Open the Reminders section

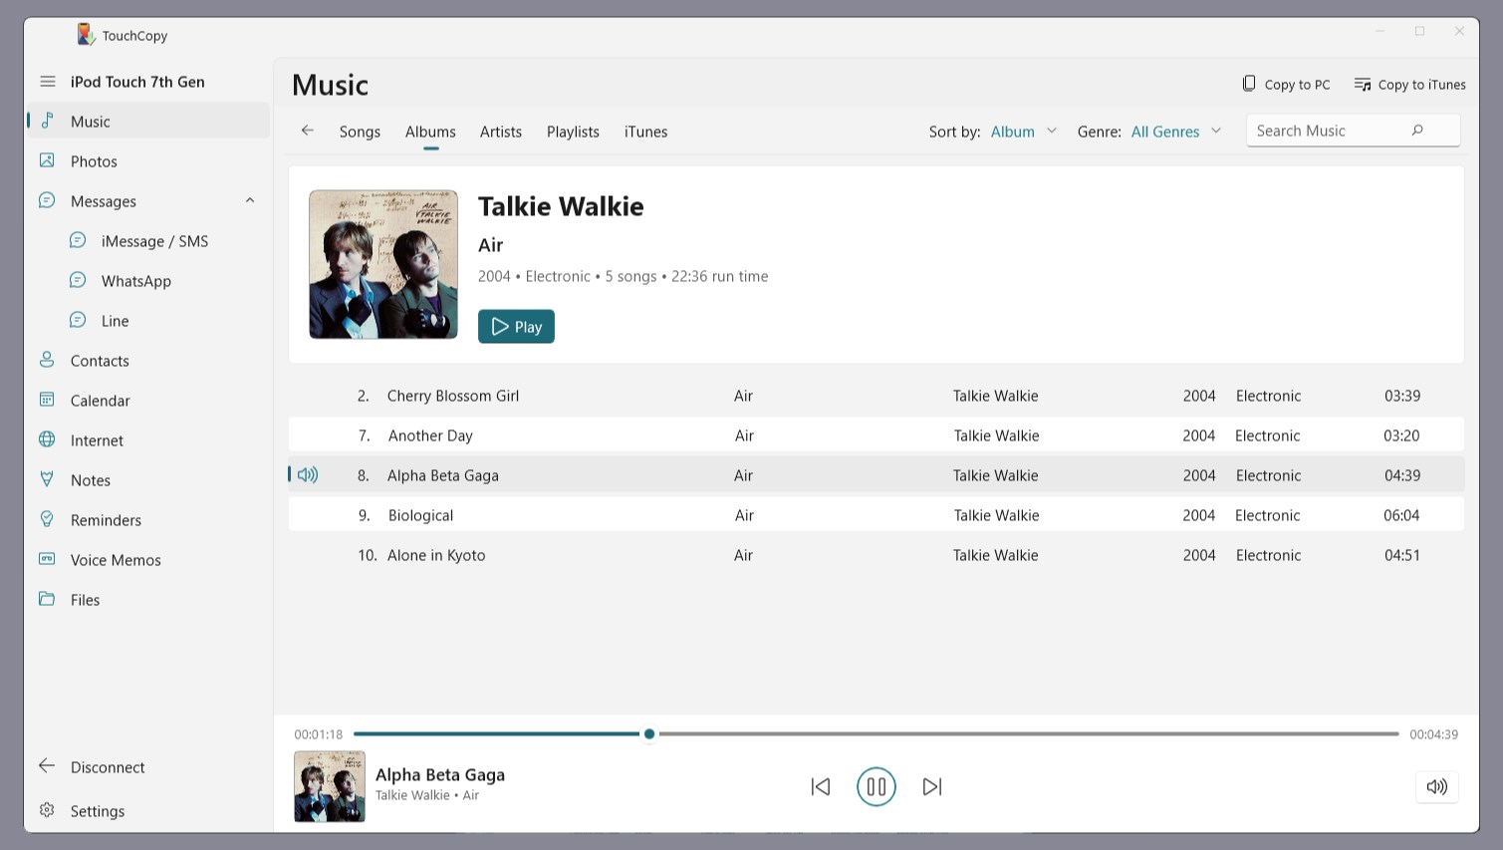pos(147,520)
